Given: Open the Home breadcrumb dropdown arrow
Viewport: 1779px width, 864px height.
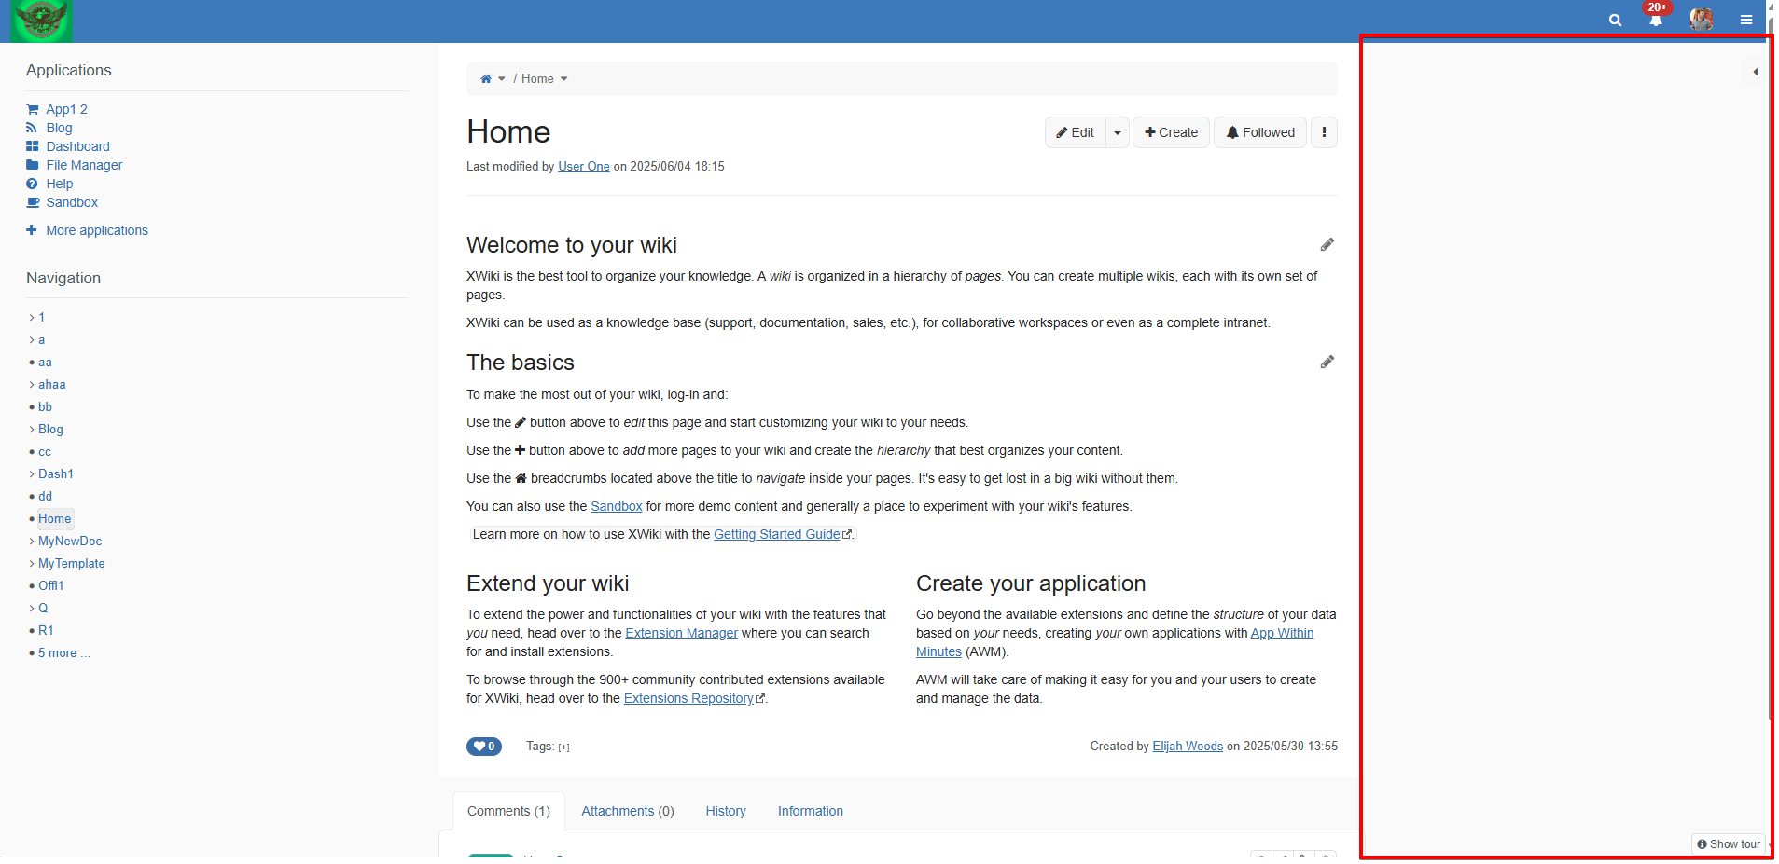Looking at the screenshot, I should (x=563, y=79).
